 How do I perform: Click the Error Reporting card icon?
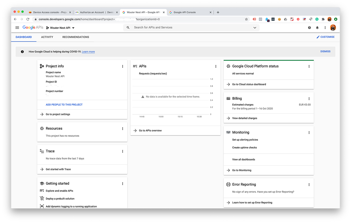pos(228,184)
